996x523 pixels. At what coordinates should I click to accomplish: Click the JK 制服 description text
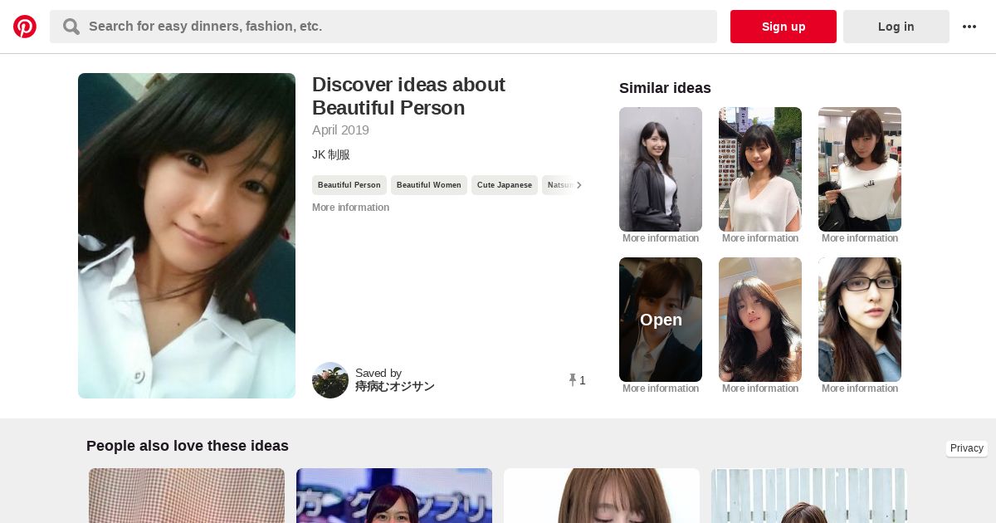pos(331,154)
